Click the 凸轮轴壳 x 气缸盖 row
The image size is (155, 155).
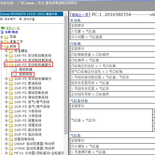(x=113, y=60)
